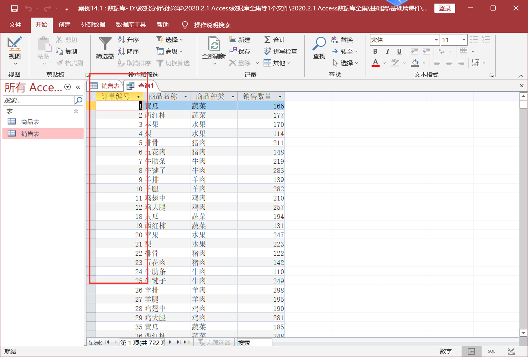
Task: Open 销售数量 column filter dropdown
Action: tap(280, 97)
